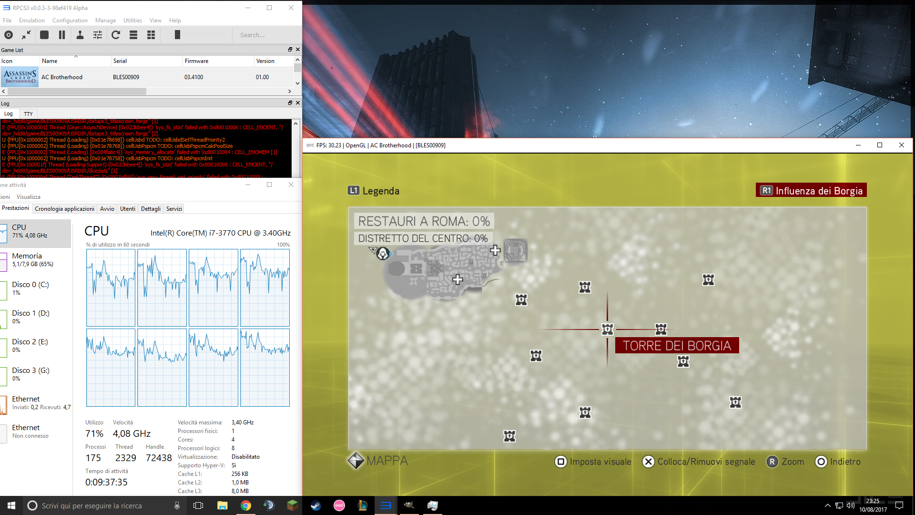Click the Stop emulation toolbar icon
The image size is (915, 515).
pos(44,35)
